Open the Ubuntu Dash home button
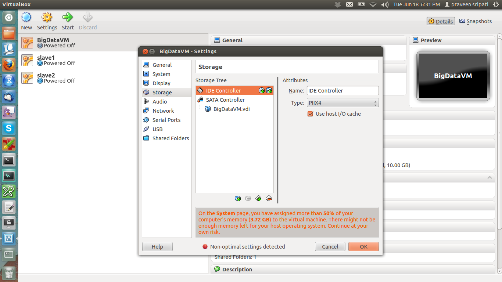This screenshot has height=282, width=502. 9,18
